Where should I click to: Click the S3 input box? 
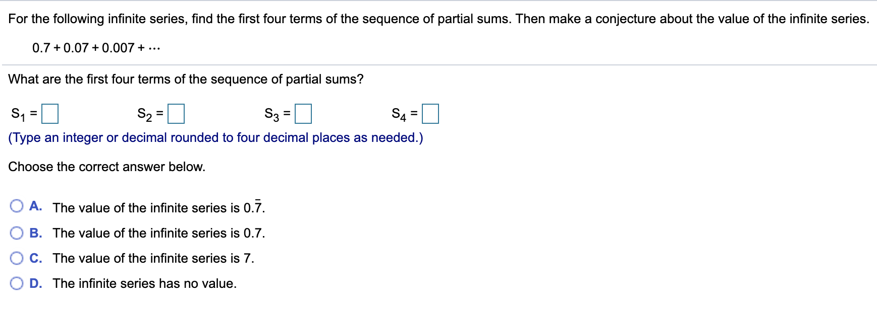(x=303, y=114)
